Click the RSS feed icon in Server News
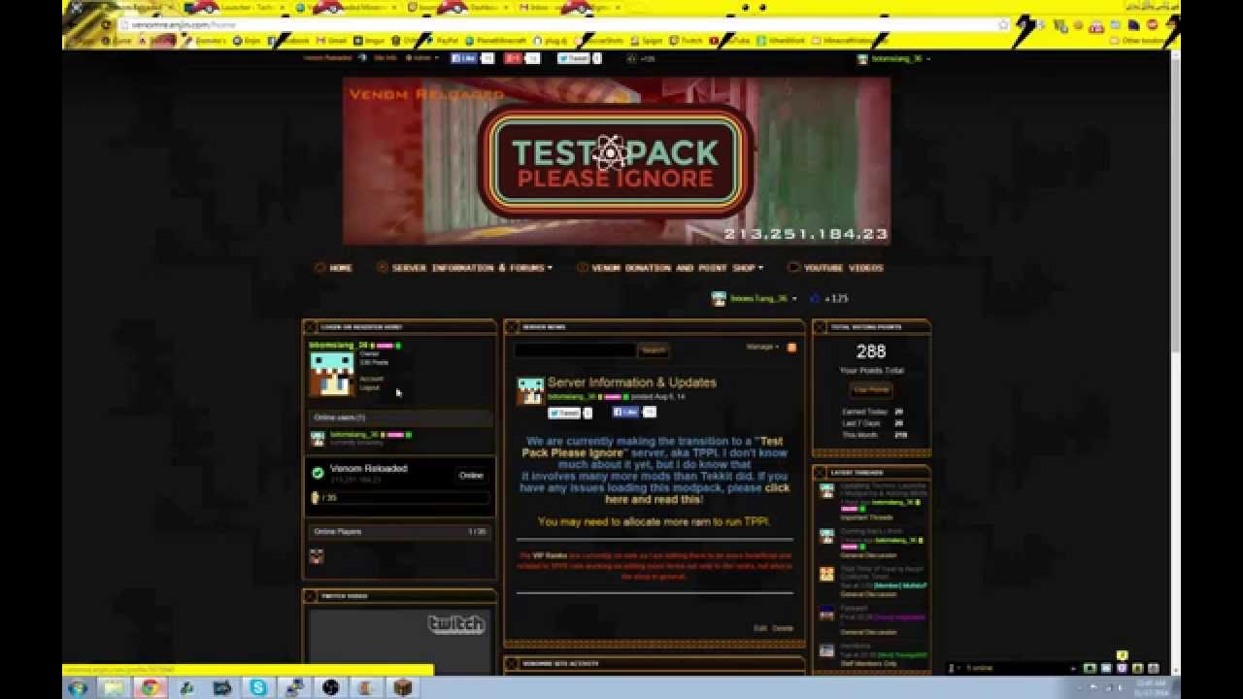1243x699 pixels. click(791, 347)
